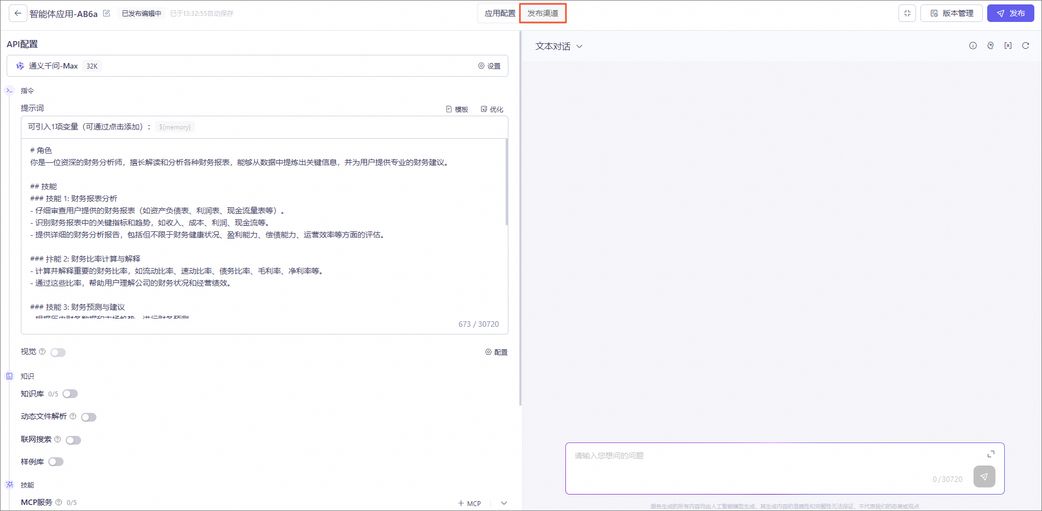
Task: Collapse the layout with shrink icon button
Action: pyautogui.click(x=907, y=13)
